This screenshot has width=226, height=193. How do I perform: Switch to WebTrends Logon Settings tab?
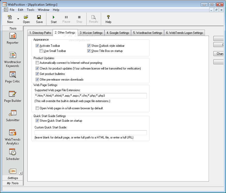(184, 33)
